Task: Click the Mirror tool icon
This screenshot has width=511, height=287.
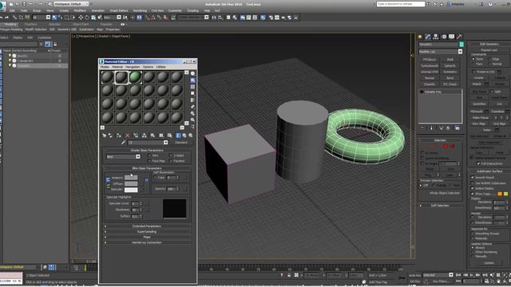Action: [214, 18]
